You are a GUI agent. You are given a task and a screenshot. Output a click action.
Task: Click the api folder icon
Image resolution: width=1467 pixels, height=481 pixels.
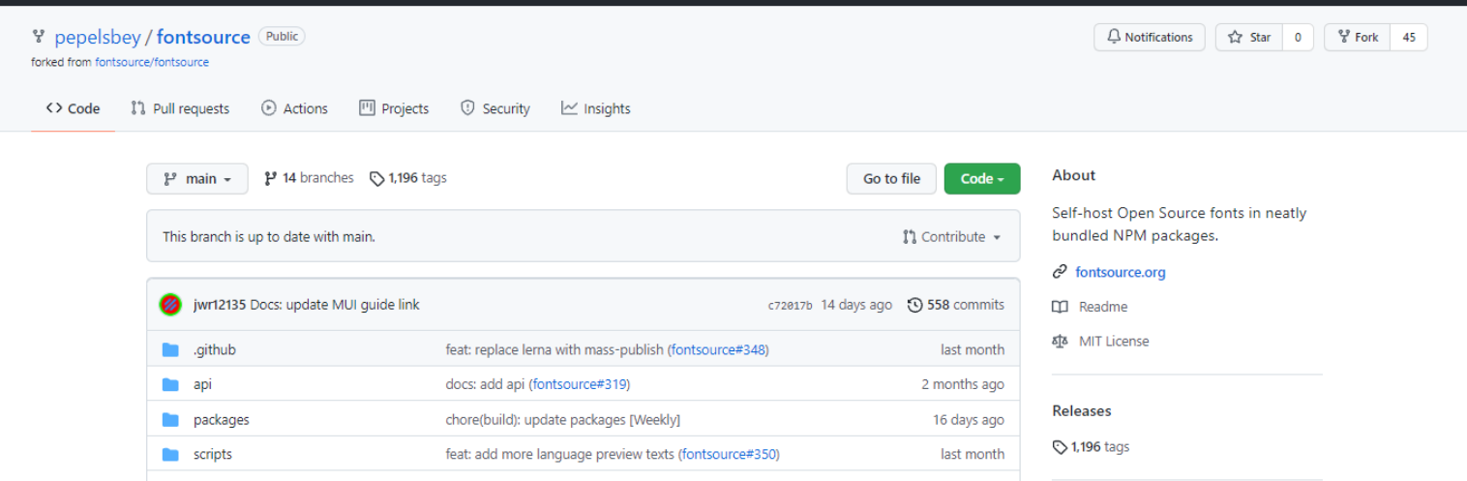click(171, 384)
